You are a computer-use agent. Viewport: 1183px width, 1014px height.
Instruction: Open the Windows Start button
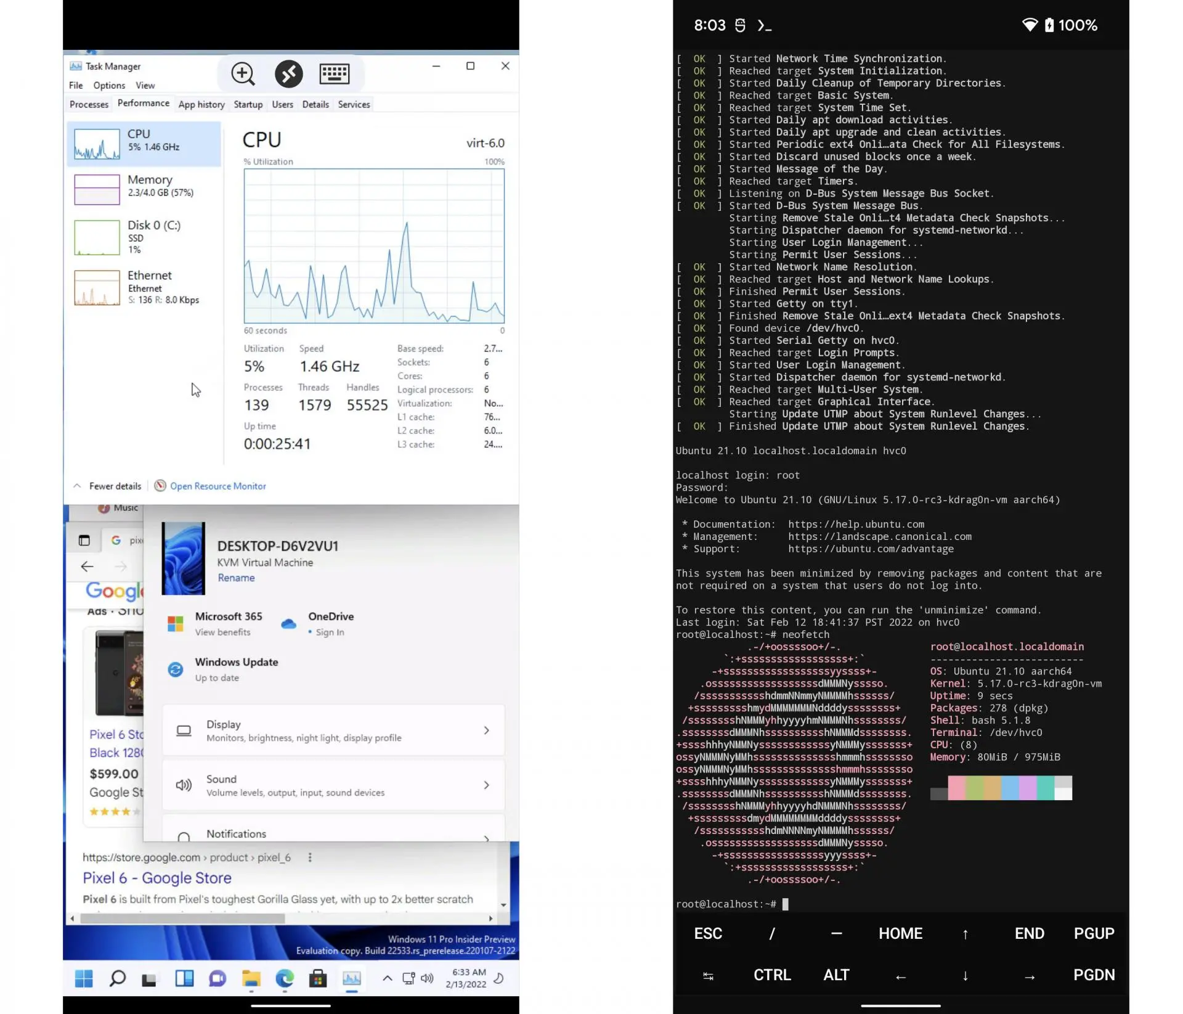(84, 978)
